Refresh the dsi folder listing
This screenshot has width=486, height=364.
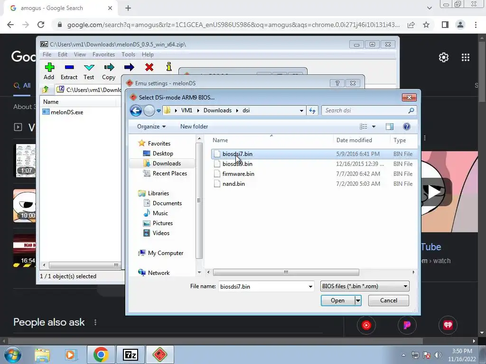[x=312, y=110]
